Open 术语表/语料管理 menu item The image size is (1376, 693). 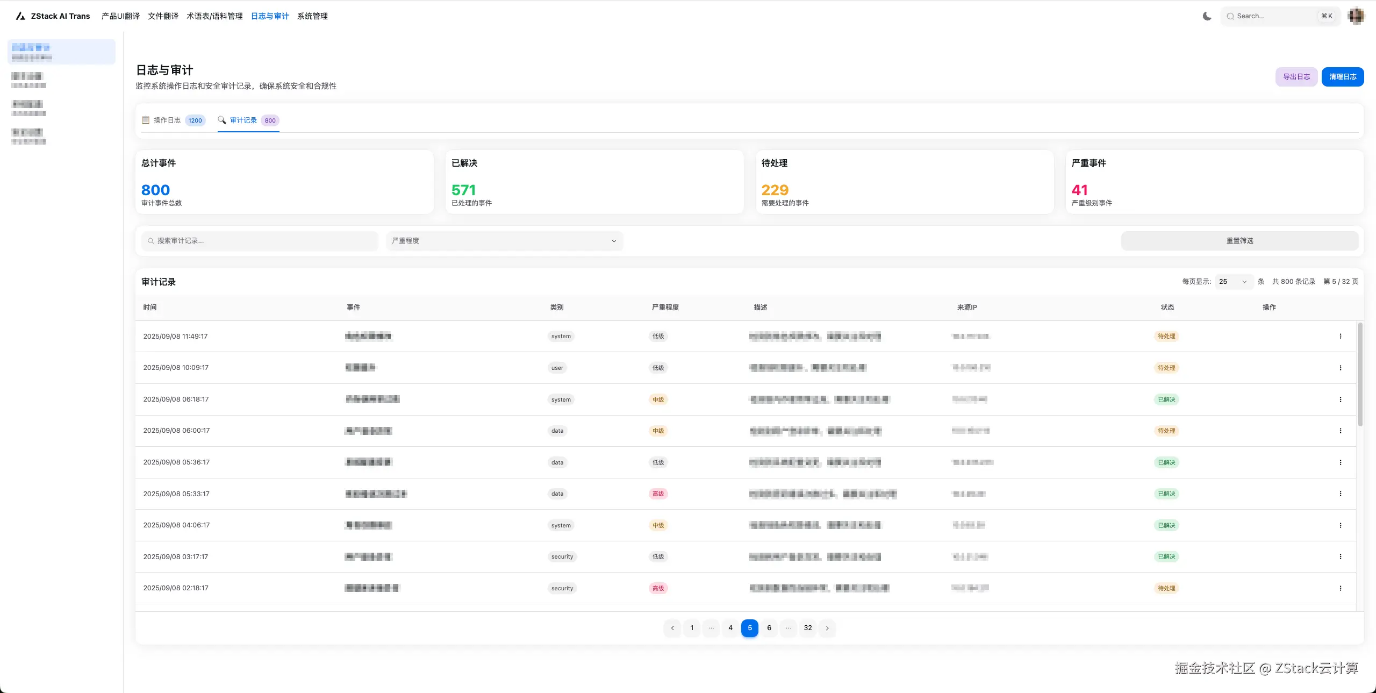tap(214, 16)
